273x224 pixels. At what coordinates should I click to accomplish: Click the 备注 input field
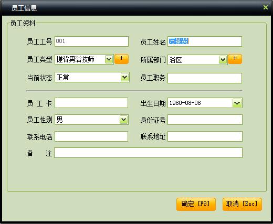(x=148, y=153)
